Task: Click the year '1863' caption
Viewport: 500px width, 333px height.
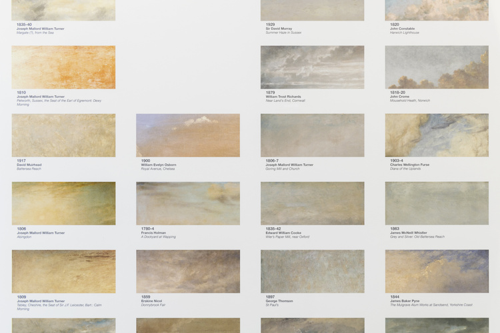Action: 395,229
